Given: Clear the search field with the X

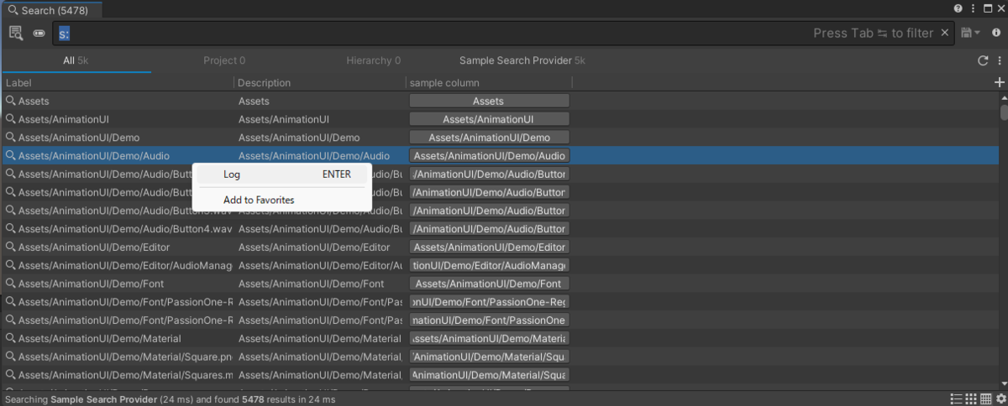Looking at the screenshot, I should pos(945,33).
